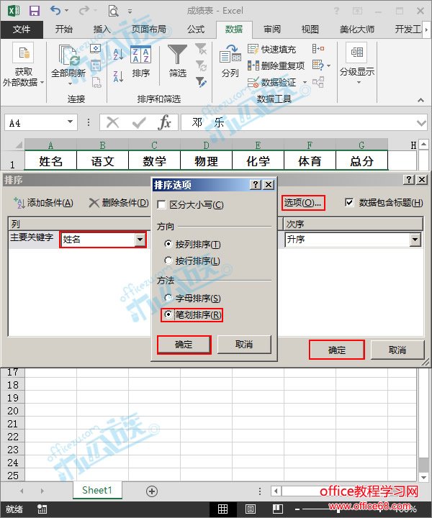Click the formula bar cancel X icon

click(113, 122)
